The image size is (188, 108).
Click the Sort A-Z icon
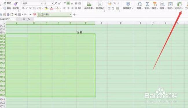pos(163,4)
